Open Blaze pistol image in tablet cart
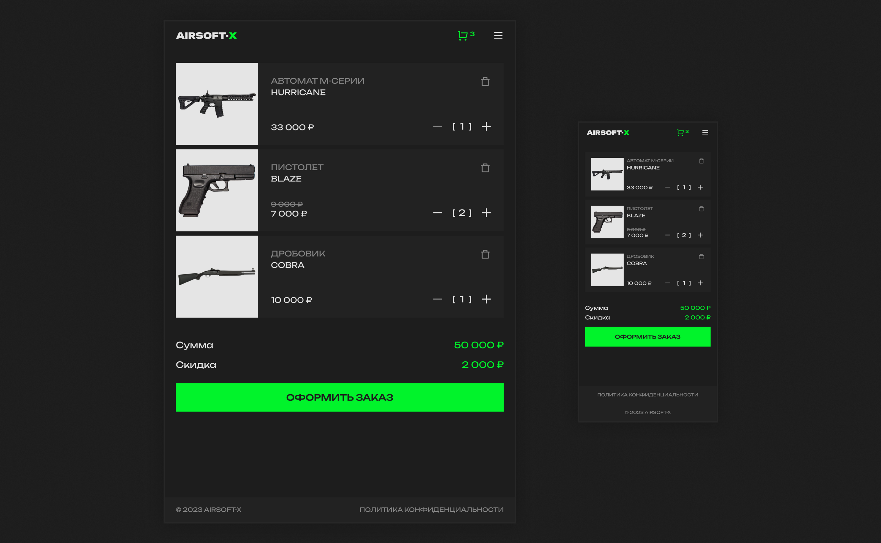 click(x=217, y=190)
